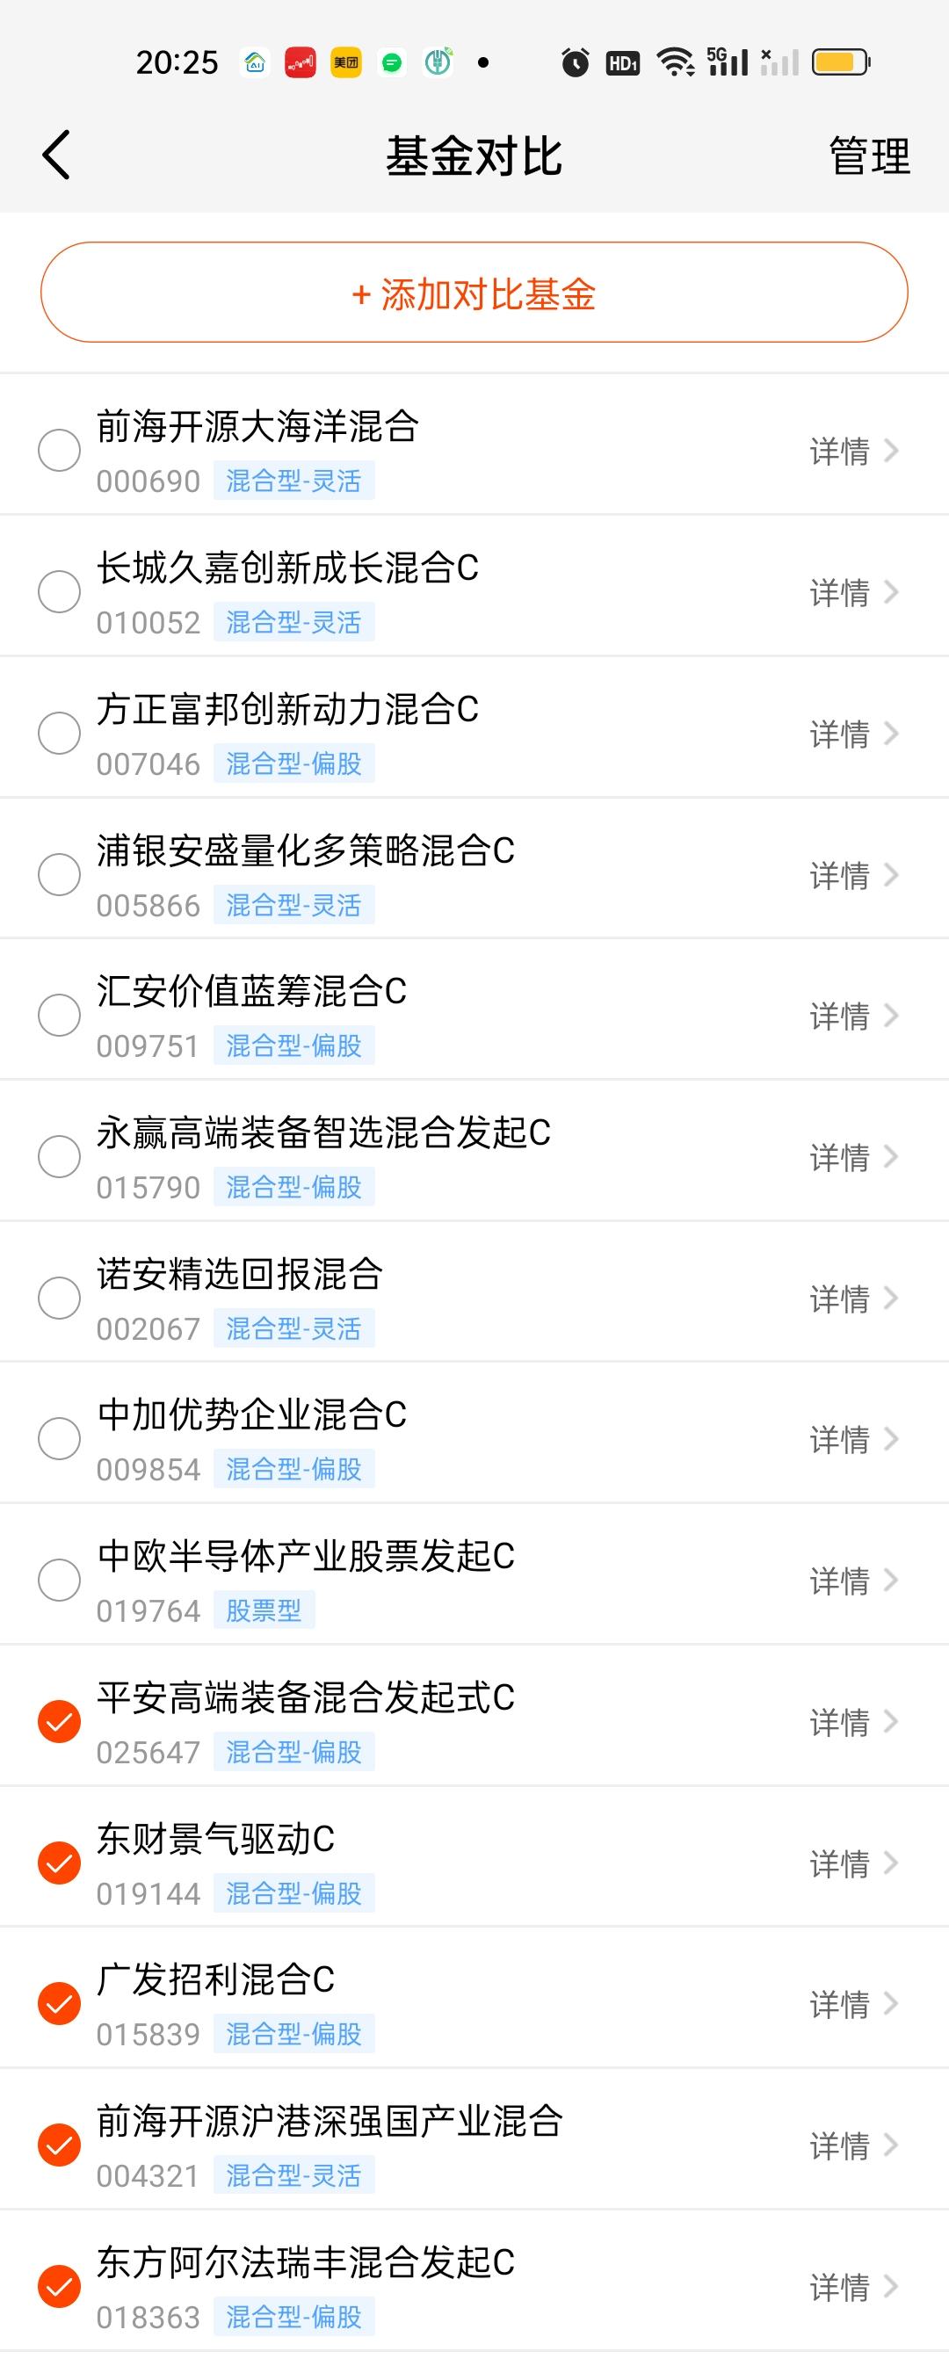Tap 添加对比基金 button
The image size is (949, 2373).
coord(474,293)
